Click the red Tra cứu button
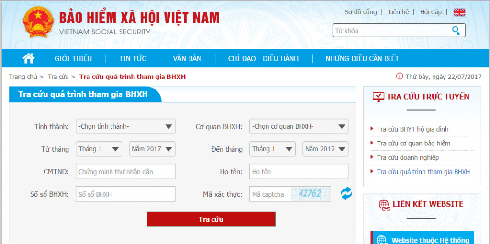490x244 pixels. (x=211, y=219)
